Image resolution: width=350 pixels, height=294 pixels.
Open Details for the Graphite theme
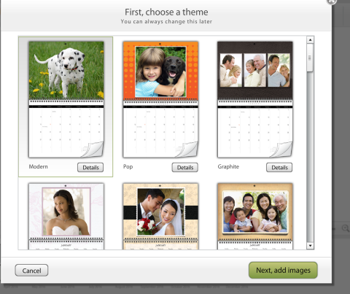[279, 167]
